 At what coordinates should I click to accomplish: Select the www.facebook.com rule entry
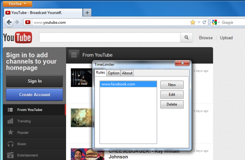(128, 84)
